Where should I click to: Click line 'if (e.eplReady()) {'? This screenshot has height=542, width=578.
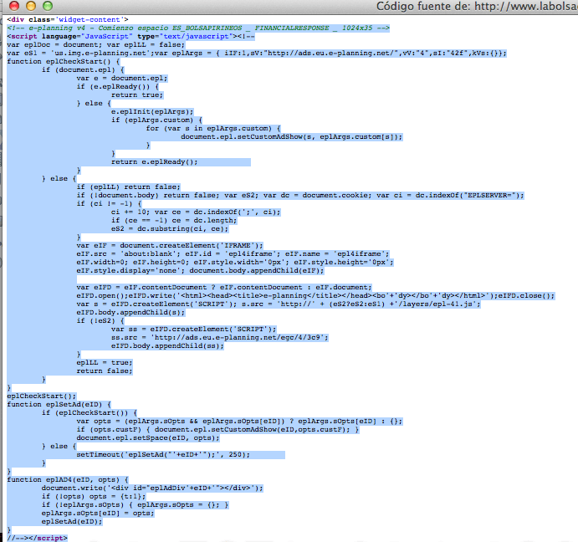click(118, 87)
